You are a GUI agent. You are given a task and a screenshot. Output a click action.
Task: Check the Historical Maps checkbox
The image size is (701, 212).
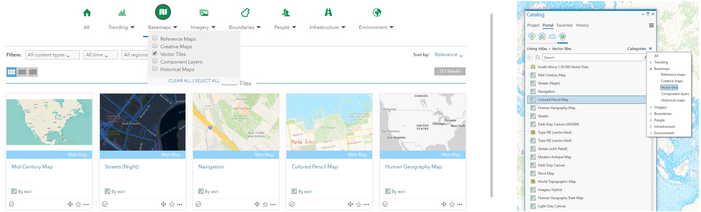click(x=155, y=69)
